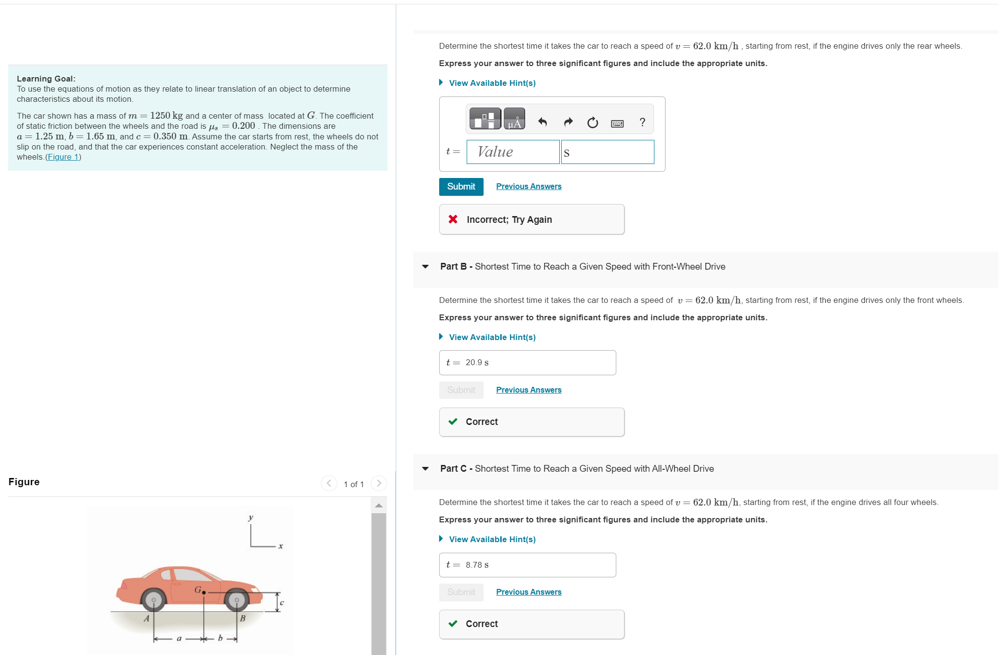Click the Value input field

pos(513,152)
